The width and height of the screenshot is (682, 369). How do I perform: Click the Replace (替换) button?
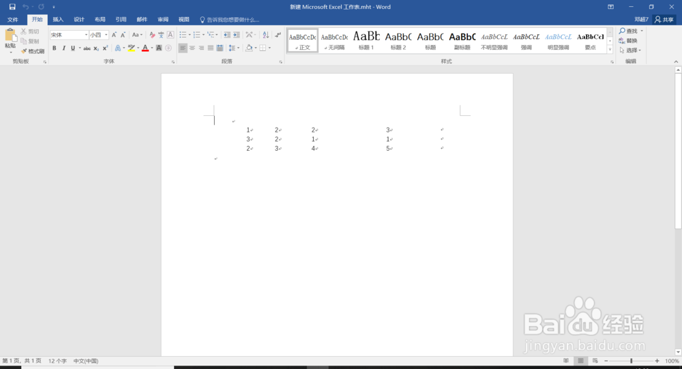tap(628, 40)
